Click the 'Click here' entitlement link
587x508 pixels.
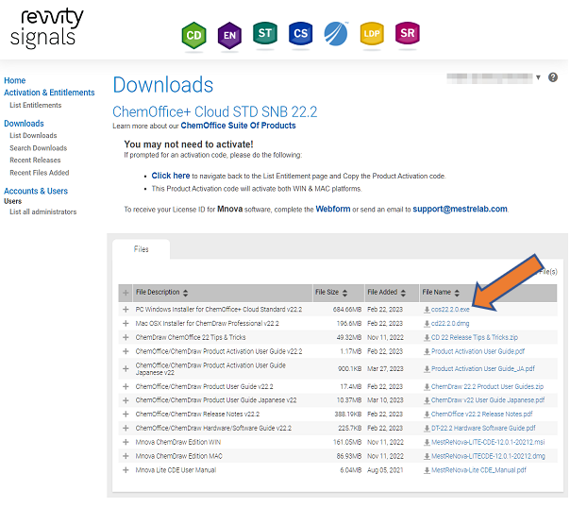170,176
